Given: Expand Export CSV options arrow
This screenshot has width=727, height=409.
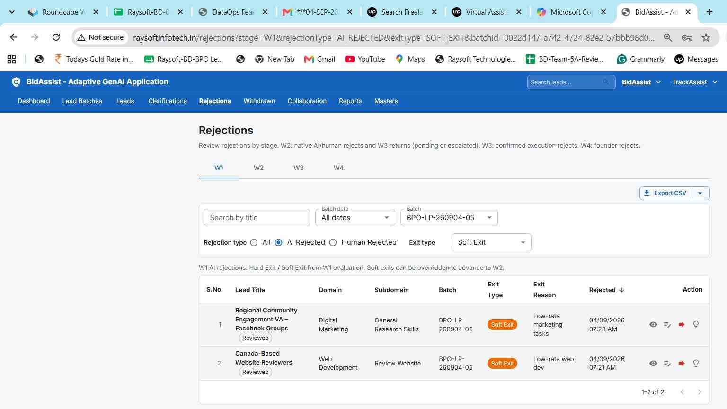Looking at the screenshot, I should pyautogui.click(x=700, y=193).
